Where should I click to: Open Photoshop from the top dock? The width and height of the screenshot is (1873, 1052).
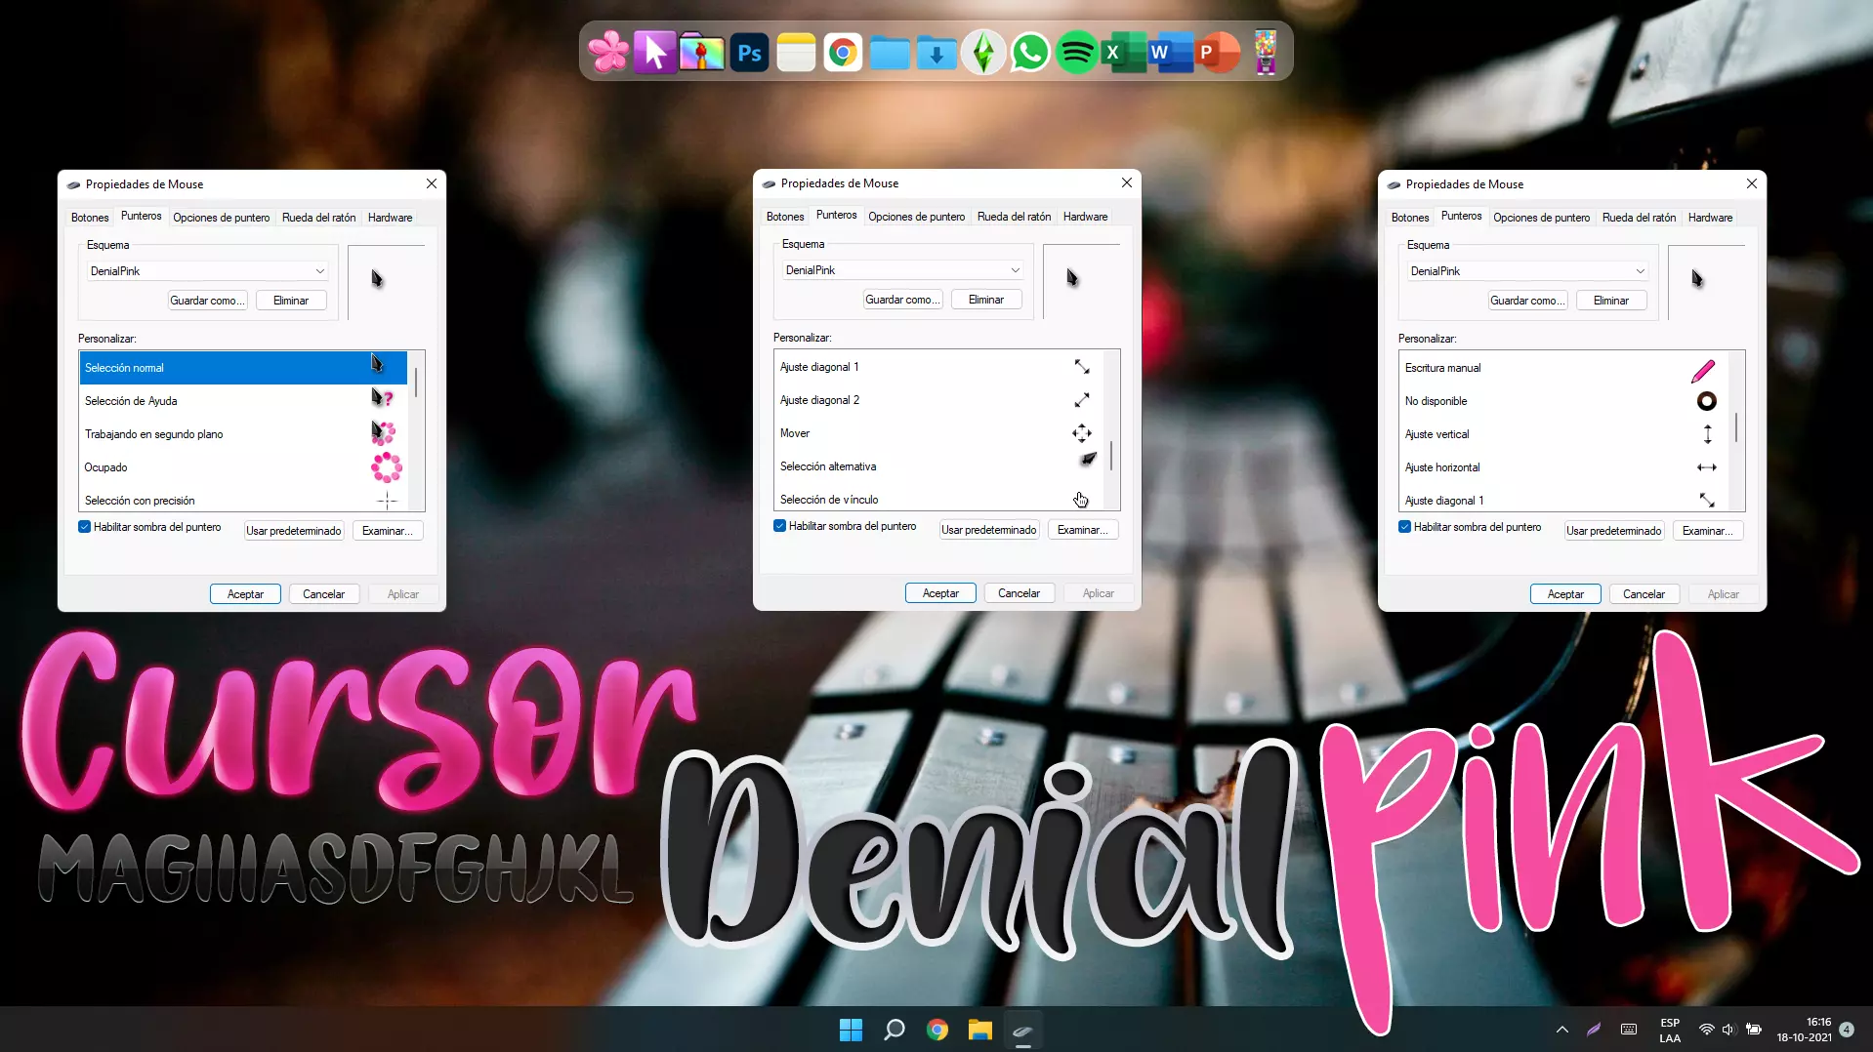tap(749, 52)
